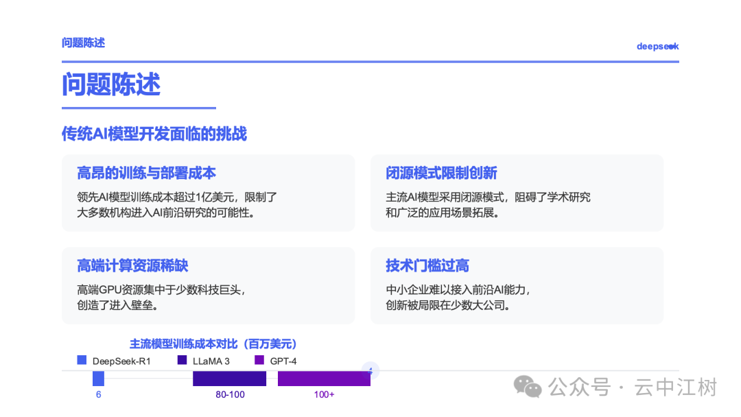Click the card heading 高昂的训练与部署成本

(146, 173)
